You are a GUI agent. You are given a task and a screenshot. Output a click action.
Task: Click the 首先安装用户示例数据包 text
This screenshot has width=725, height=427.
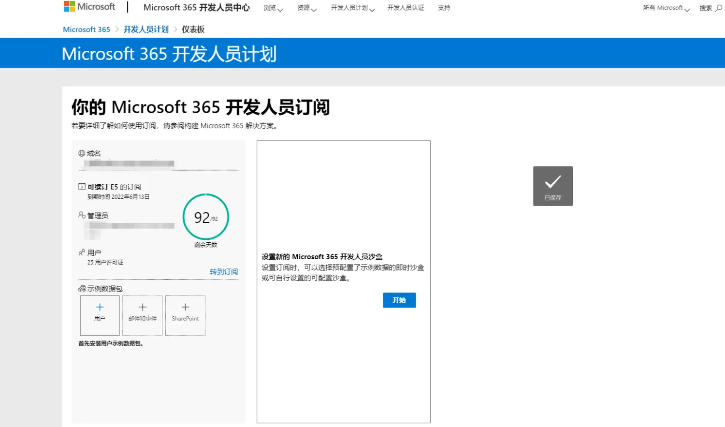click(x=111, y=343)
